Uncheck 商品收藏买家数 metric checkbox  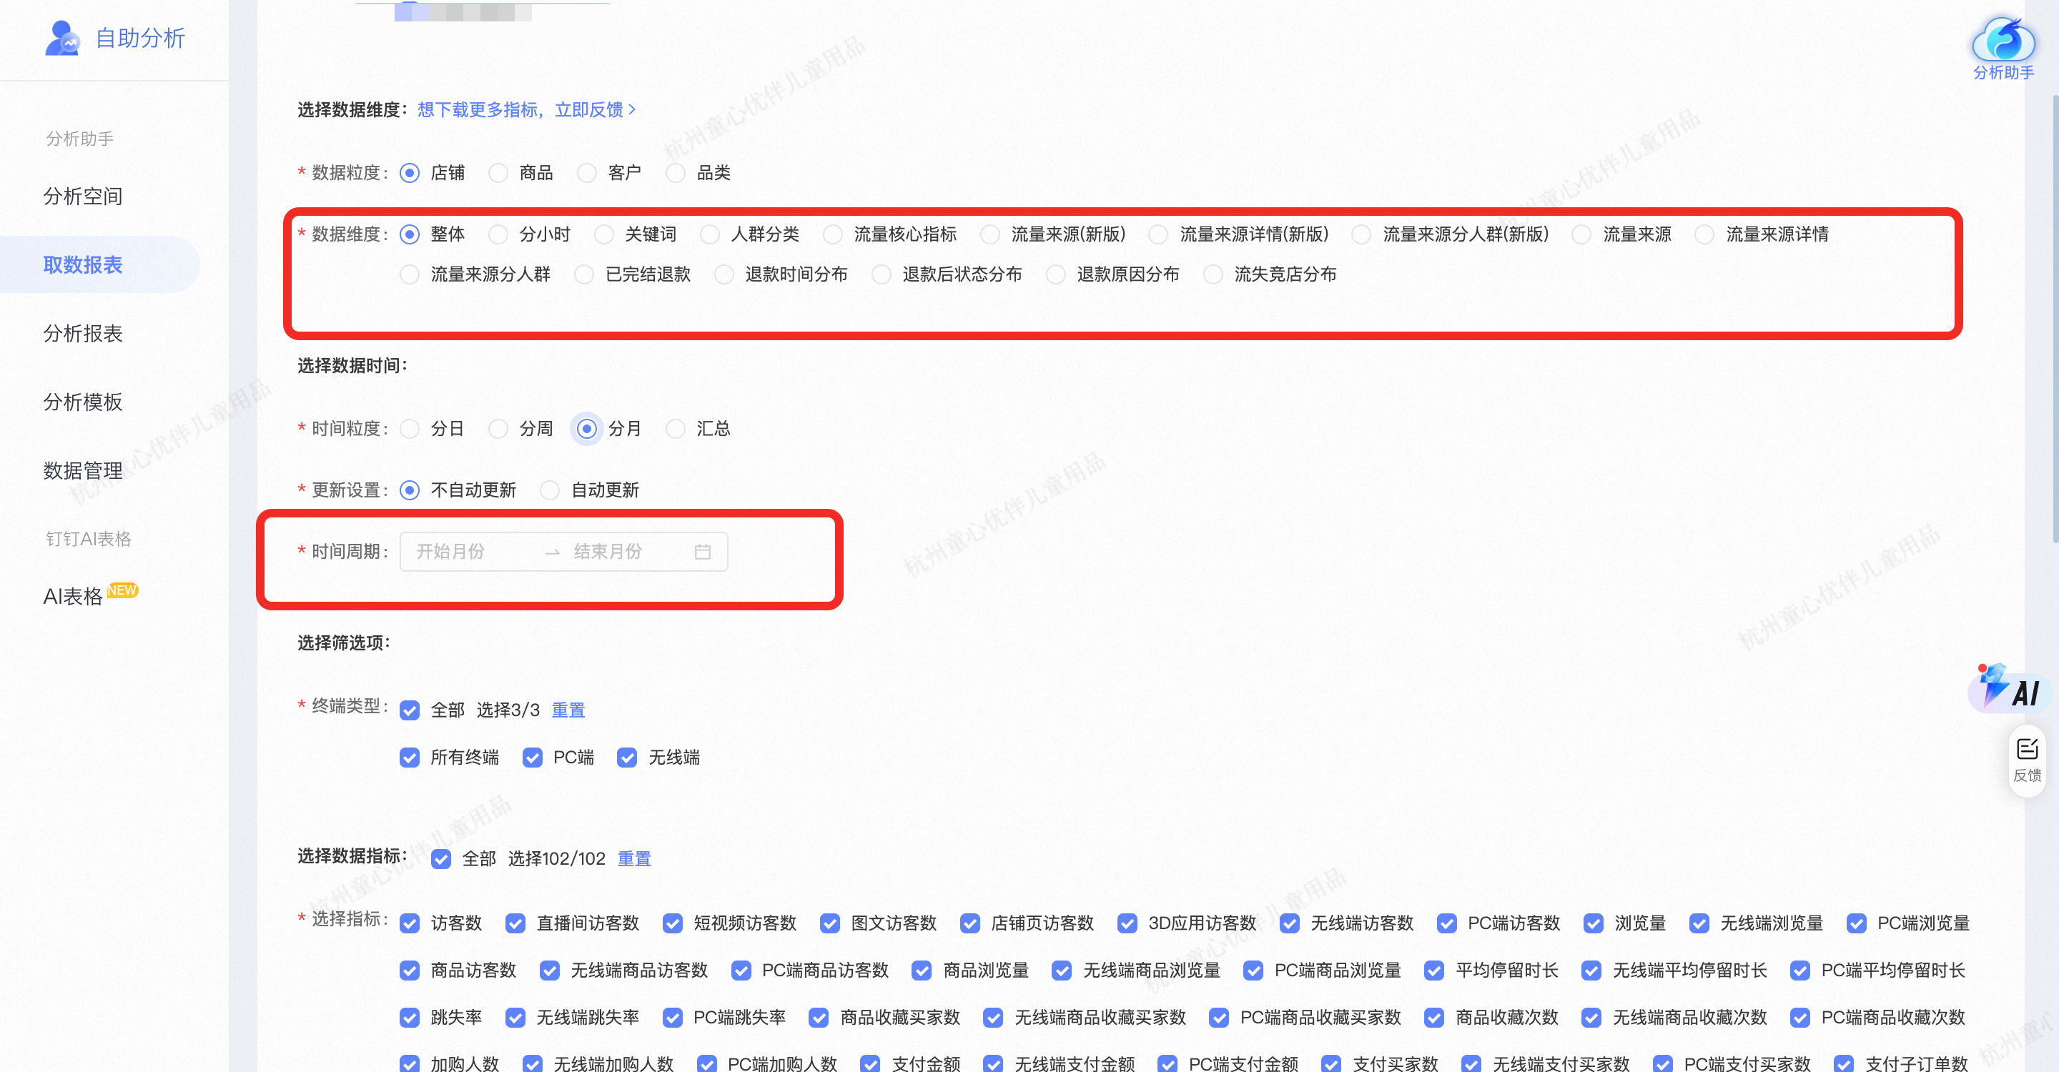[819, 1018]
